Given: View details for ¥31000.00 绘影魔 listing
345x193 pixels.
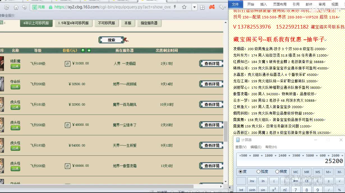Looking at the screenshot, I should [211, 63].
